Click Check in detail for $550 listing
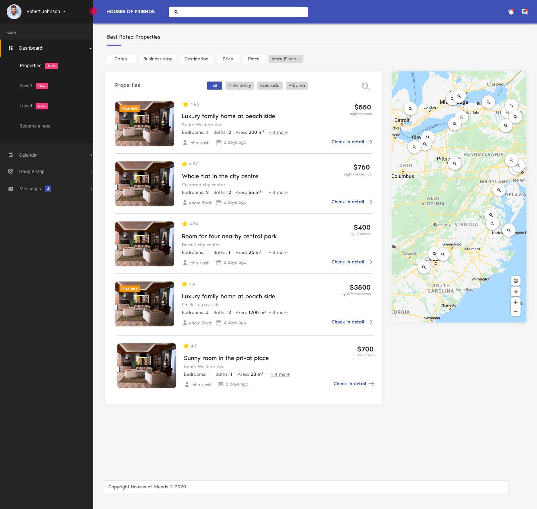Image resolution: width=537 pixels, height=509 pixels. (x=351, y=142)
